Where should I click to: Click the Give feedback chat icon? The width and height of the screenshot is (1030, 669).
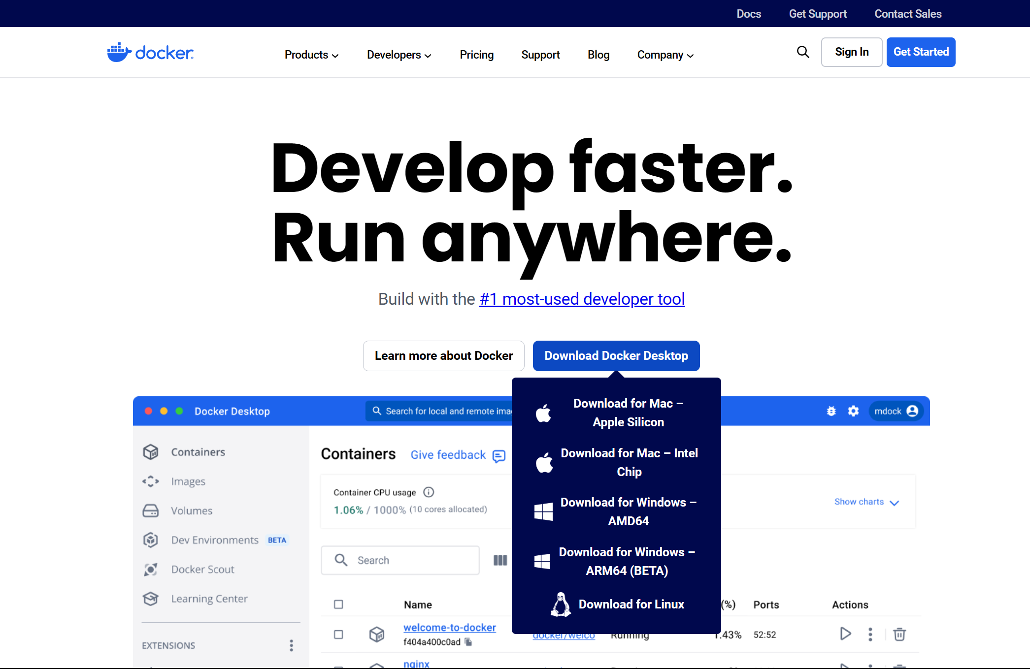pyautogui.click(x=499, y=456)
